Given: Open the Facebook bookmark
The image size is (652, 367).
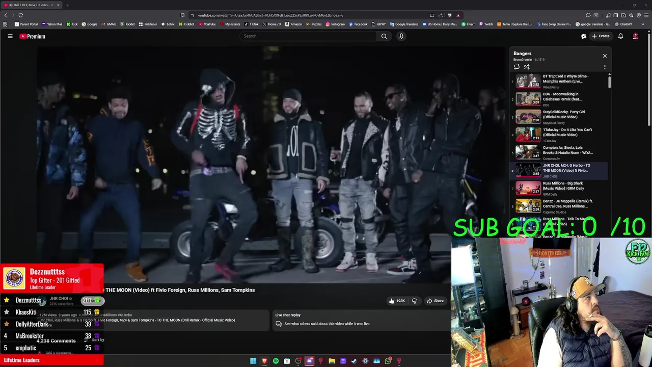Looking at the screenshot, I should (x=358, y=24).
